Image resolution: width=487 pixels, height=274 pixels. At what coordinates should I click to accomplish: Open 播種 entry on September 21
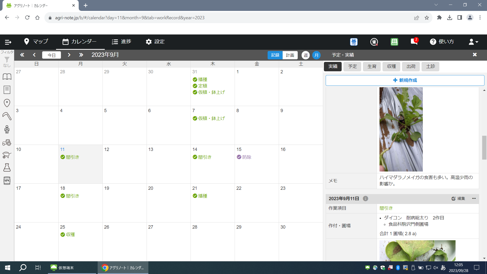click(x=200, y=196)
